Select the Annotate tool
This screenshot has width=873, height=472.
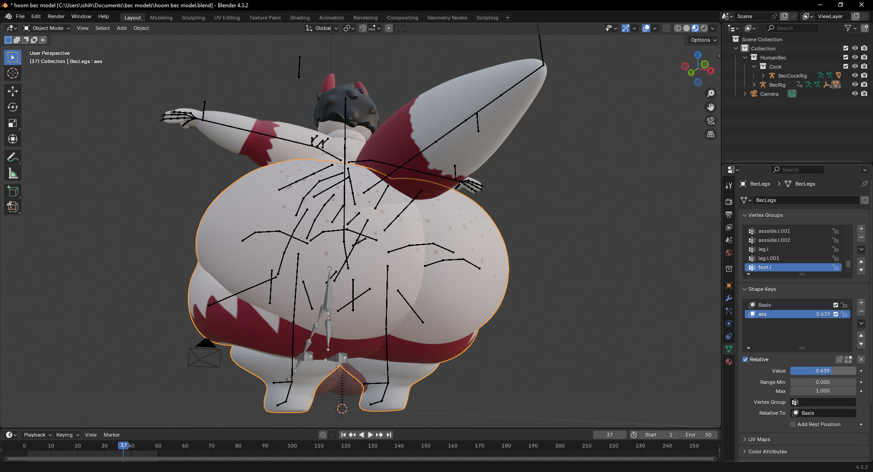pos(13,157)
